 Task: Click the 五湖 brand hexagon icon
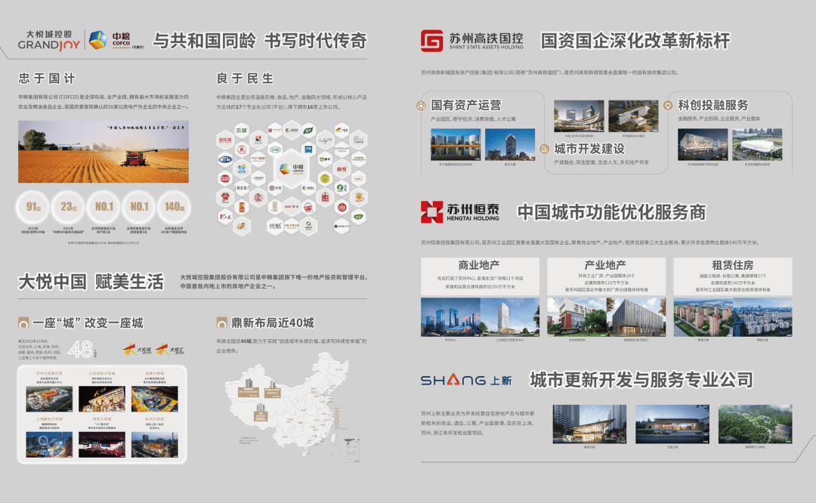(x=241, y=131)
